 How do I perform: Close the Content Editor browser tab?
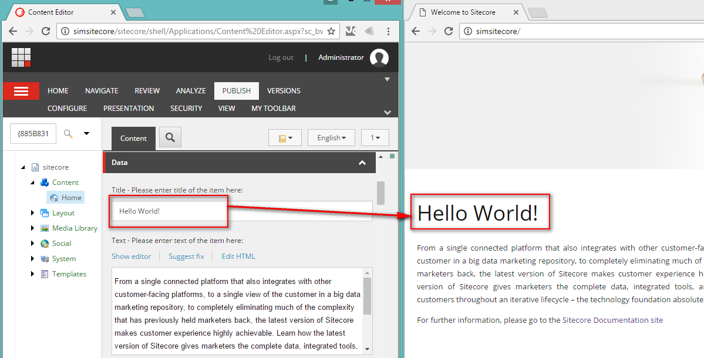click(113, 12)
